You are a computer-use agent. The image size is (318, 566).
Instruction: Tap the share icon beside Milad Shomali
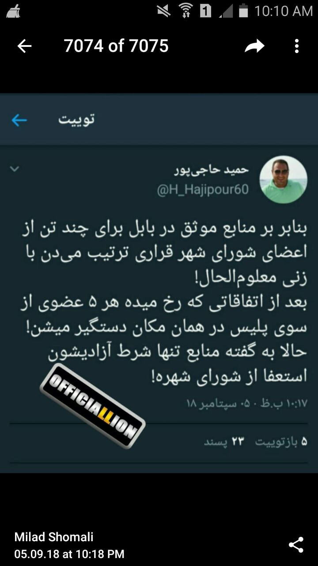(295, 545)
